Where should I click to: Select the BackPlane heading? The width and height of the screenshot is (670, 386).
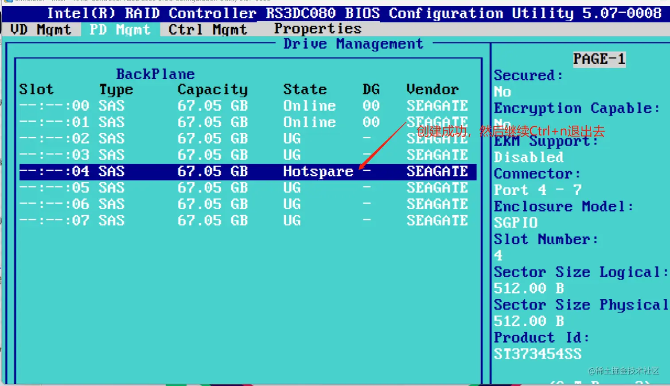(x=155, y=74)
